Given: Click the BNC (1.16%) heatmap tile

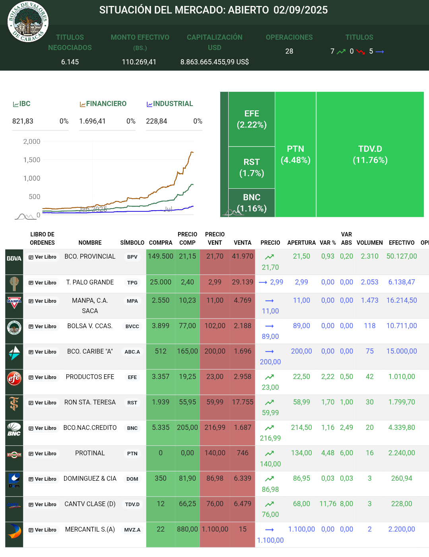Looking at the screenshot, I should pyautogui.click(x=252, y=203).
